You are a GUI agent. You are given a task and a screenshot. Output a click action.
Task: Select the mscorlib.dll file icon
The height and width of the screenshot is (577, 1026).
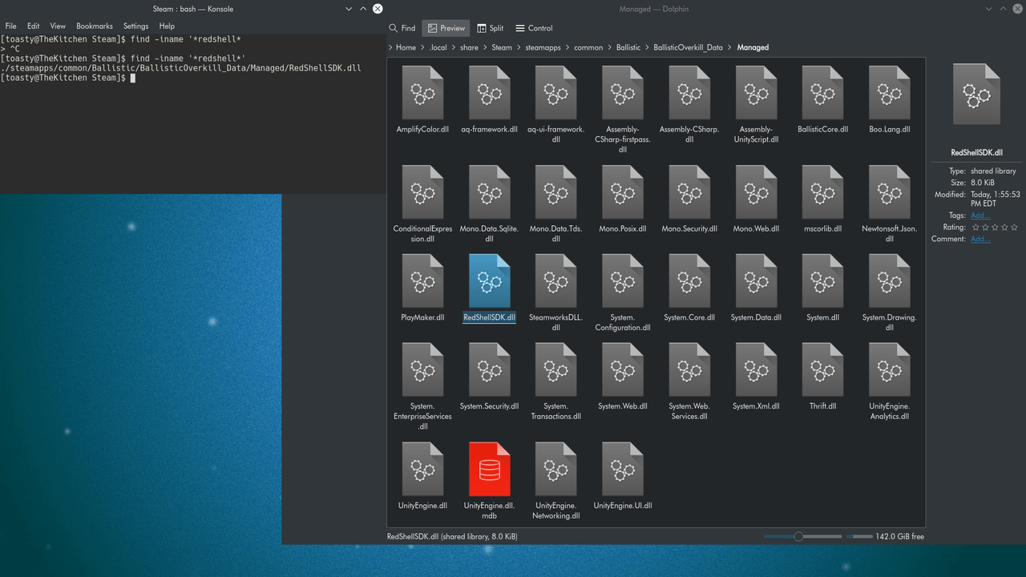click(x=822, y=192)
